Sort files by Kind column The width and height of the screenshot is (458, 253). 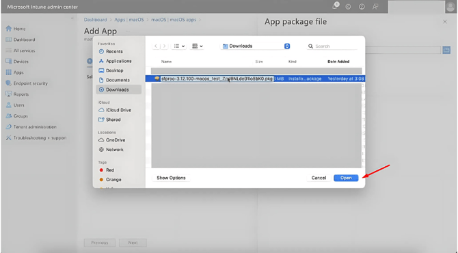tap(293, 62)
